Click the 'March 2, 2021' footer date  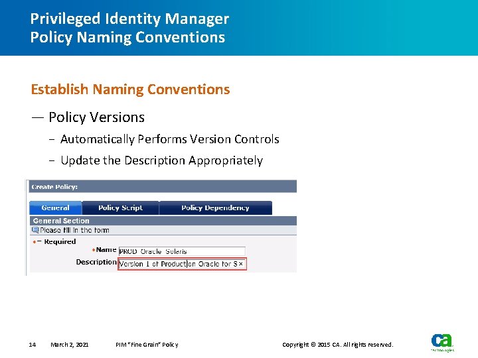pyautogui.click(x=70, y=345)
